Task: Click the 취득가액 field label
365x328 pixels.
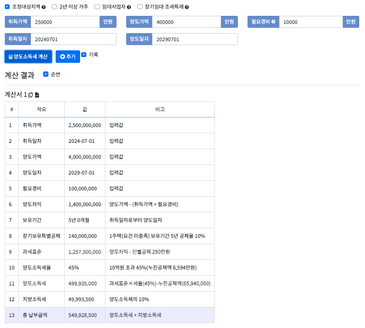Action: (x=18, y=22)
